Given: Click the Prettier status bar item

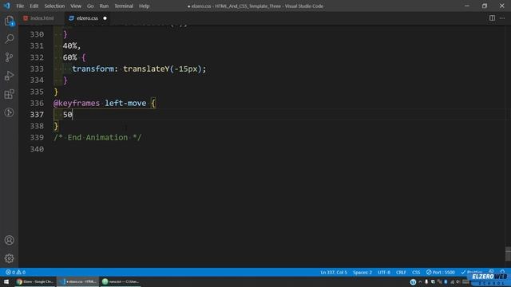Looking at the screenshot, I should 472,272.
